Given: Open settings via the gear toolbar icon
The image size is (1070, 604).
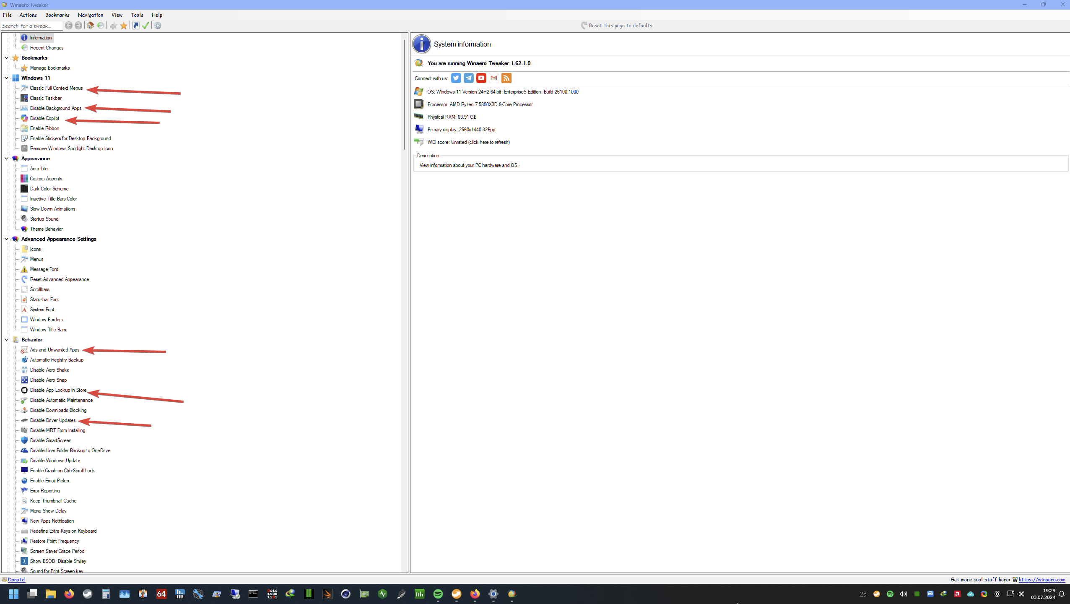Looking at the screenshot, I should click(158, 26).
